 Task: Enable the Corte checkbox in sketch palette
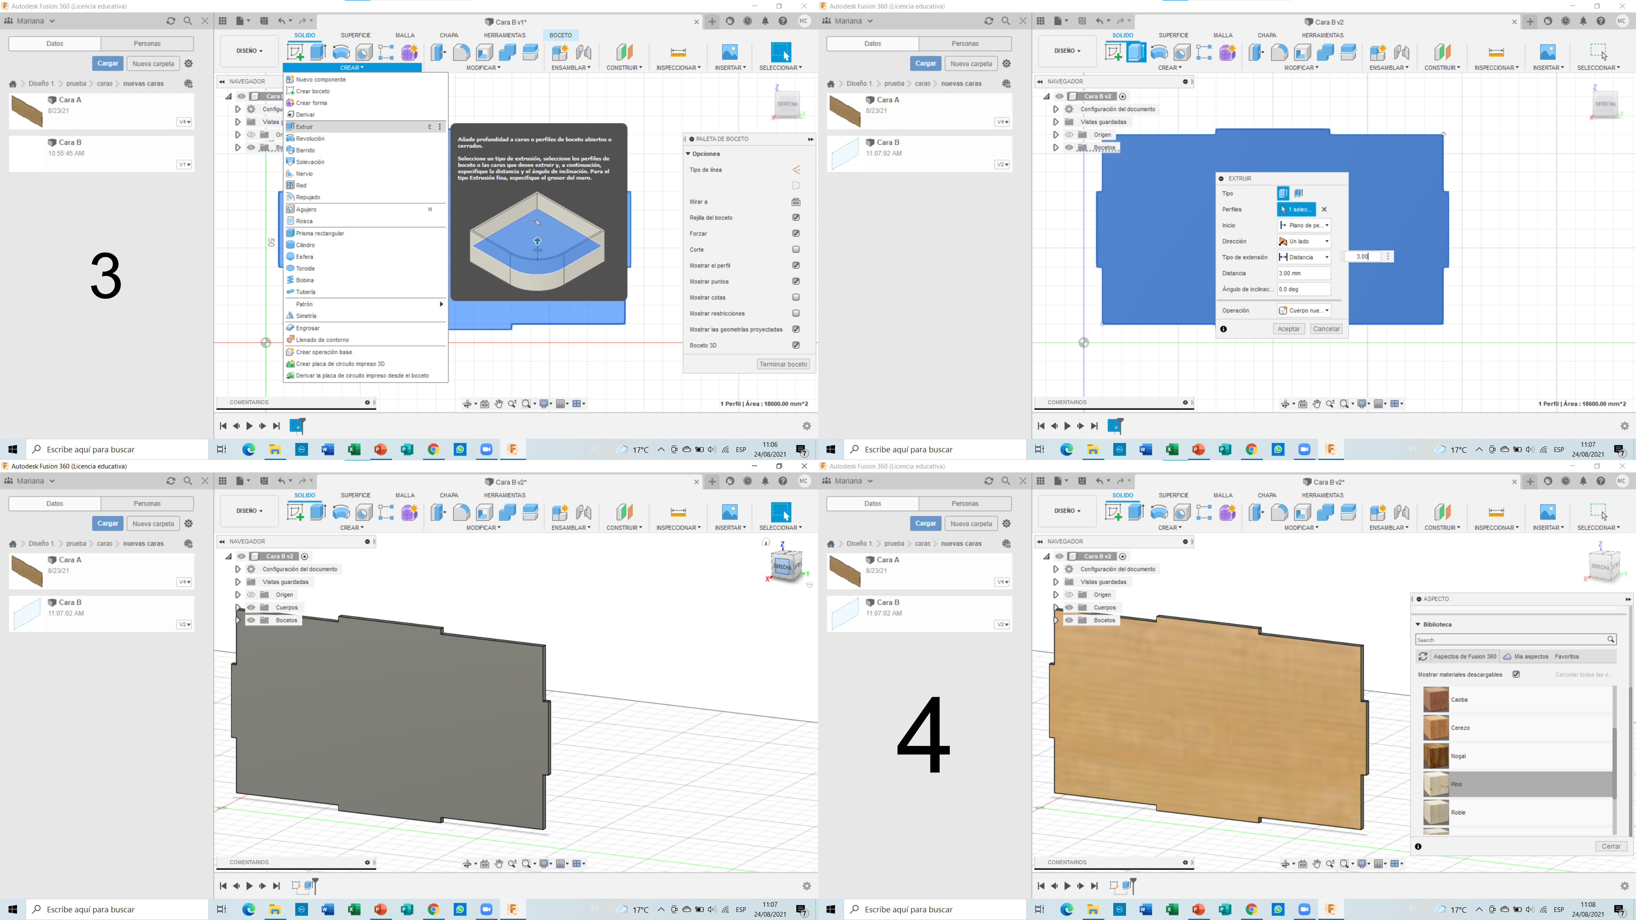[796, 250]
